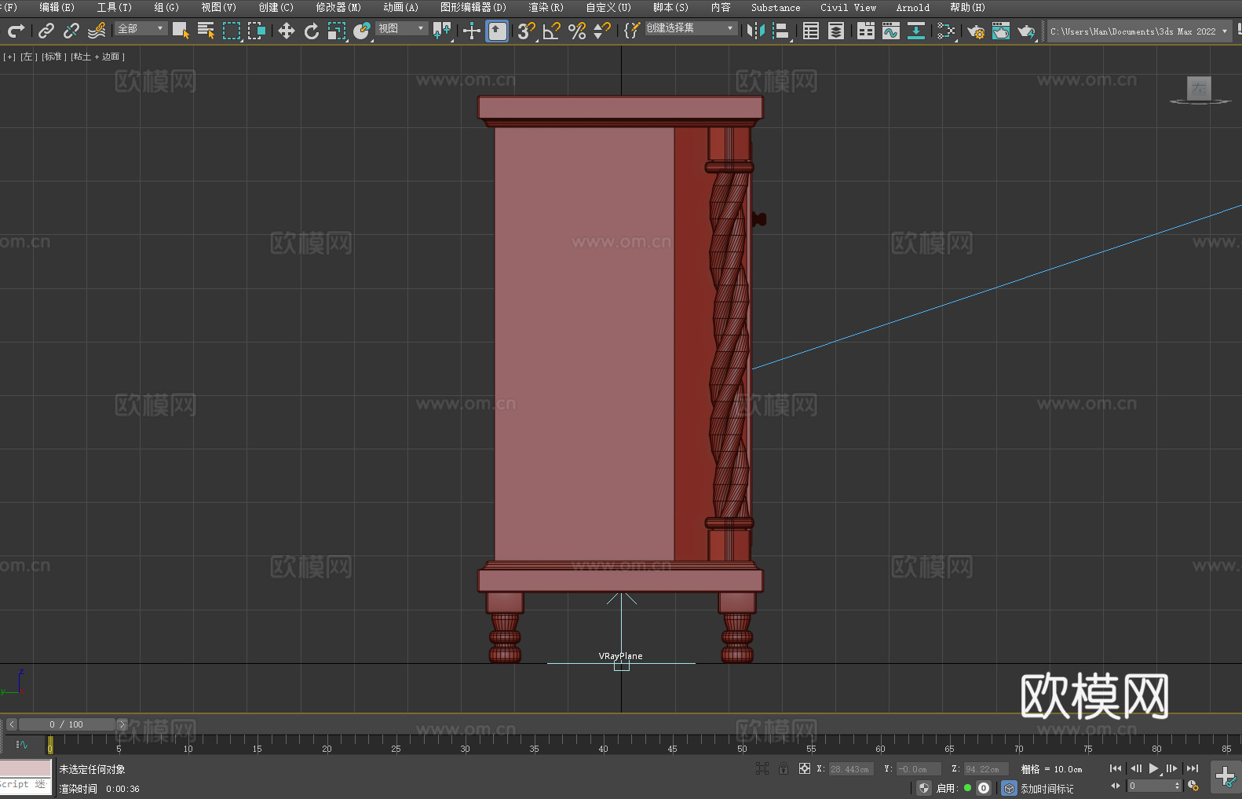This screenshot has height=799, width=1242.
Task: Activate the Select Object tool
Action: point(181,31)
